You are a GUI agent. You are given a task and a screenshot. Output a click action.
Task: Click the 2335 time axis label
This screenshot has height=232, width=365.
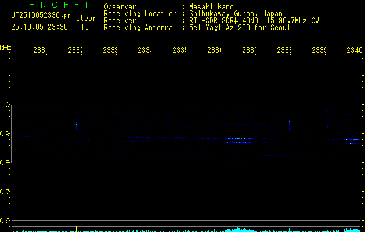tap(179, 50)
